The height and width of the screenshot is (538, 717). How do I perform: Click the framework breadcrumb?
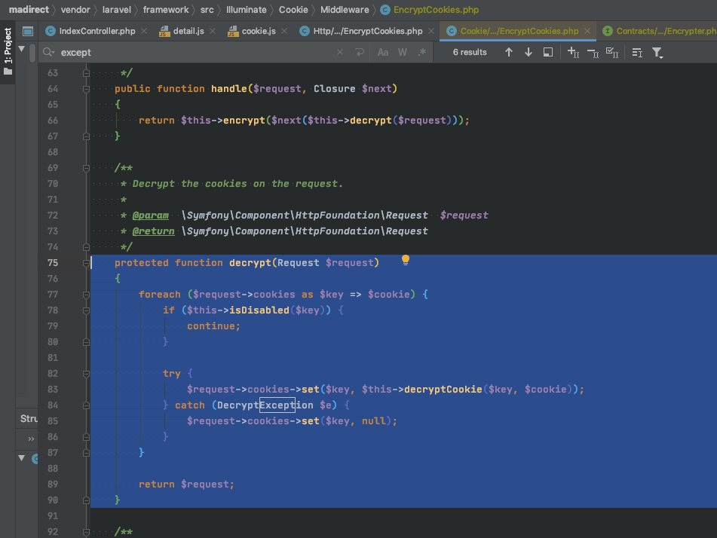pos(166,10)
